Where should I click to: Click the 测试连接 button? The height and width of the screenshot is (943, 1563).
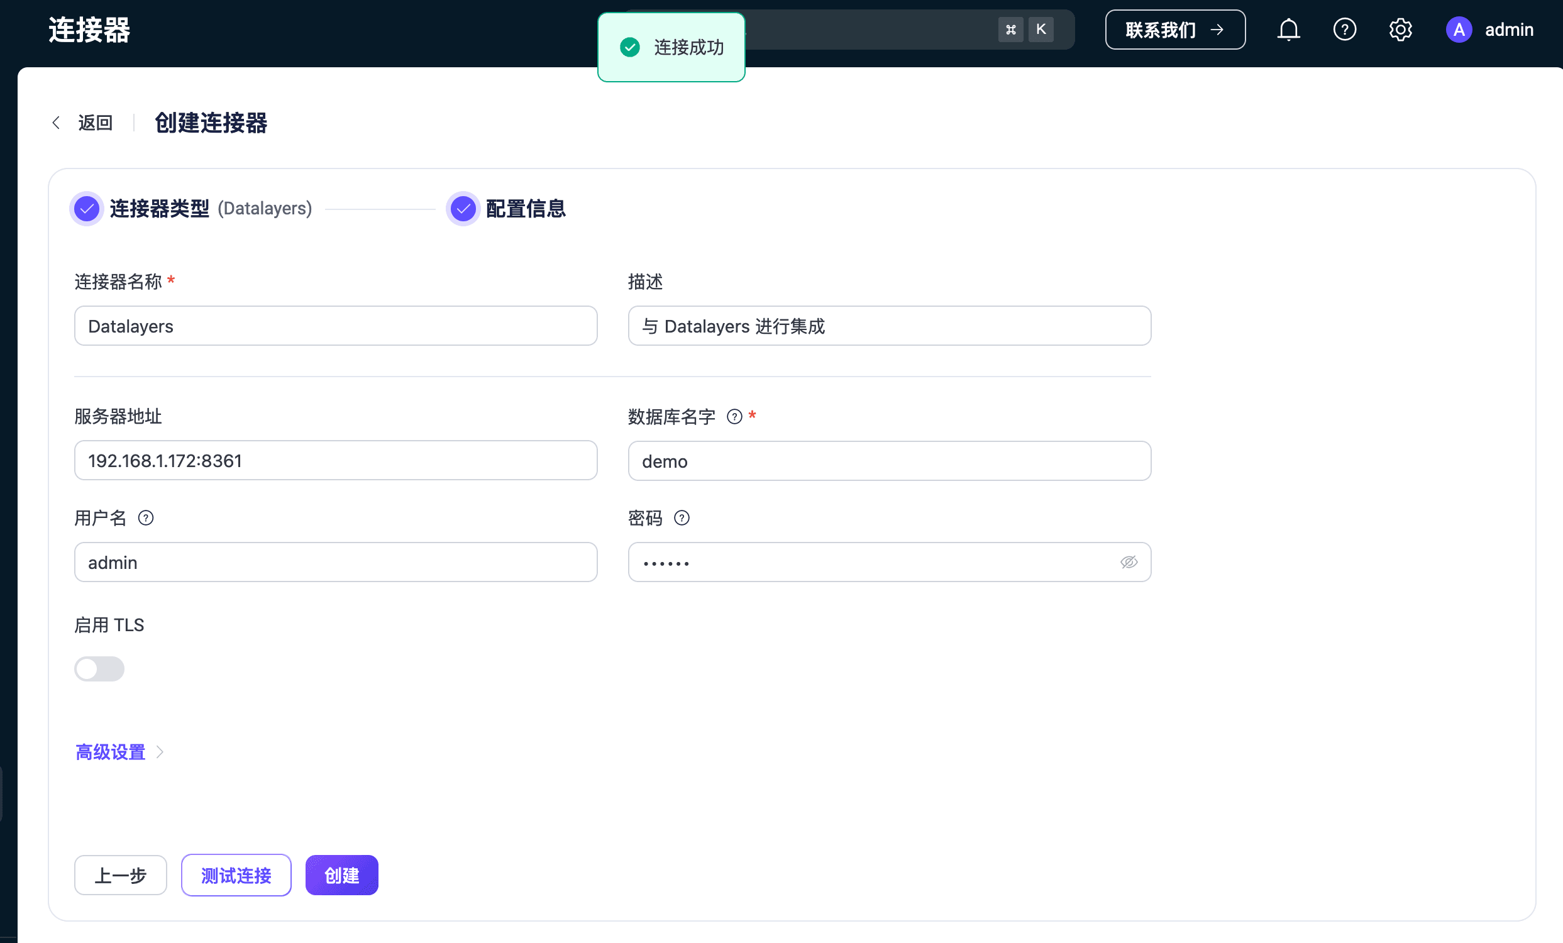click(x=236, y=875)
